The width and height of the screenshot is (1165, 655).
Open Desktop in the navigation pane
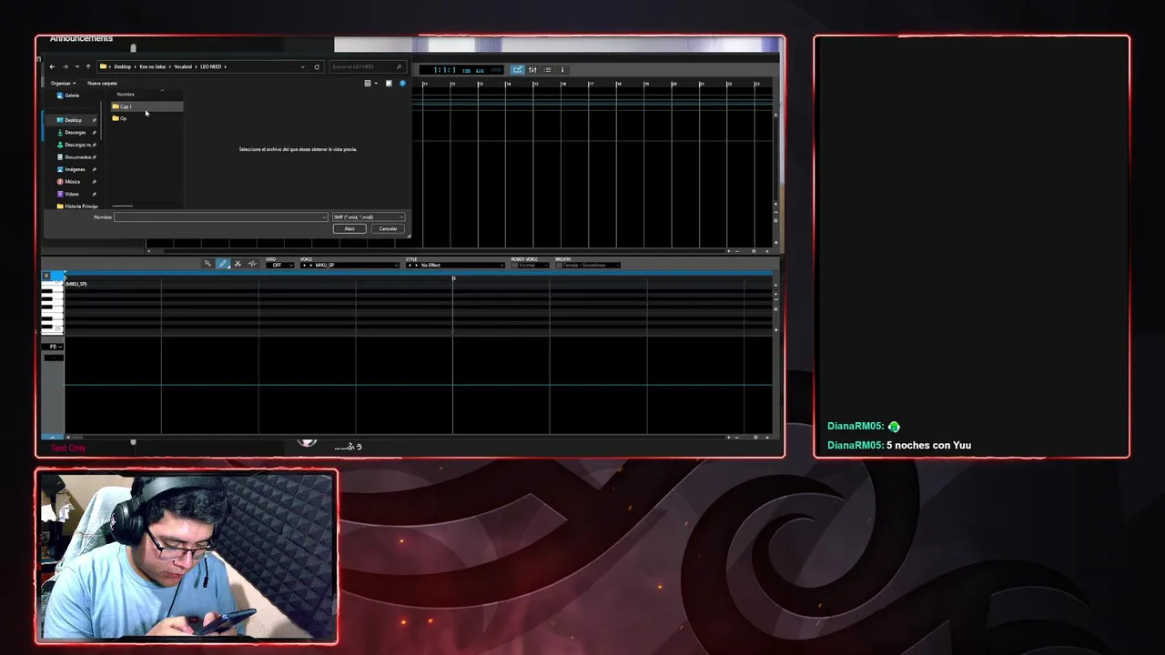pyautogui.click(x=73, y=120)
